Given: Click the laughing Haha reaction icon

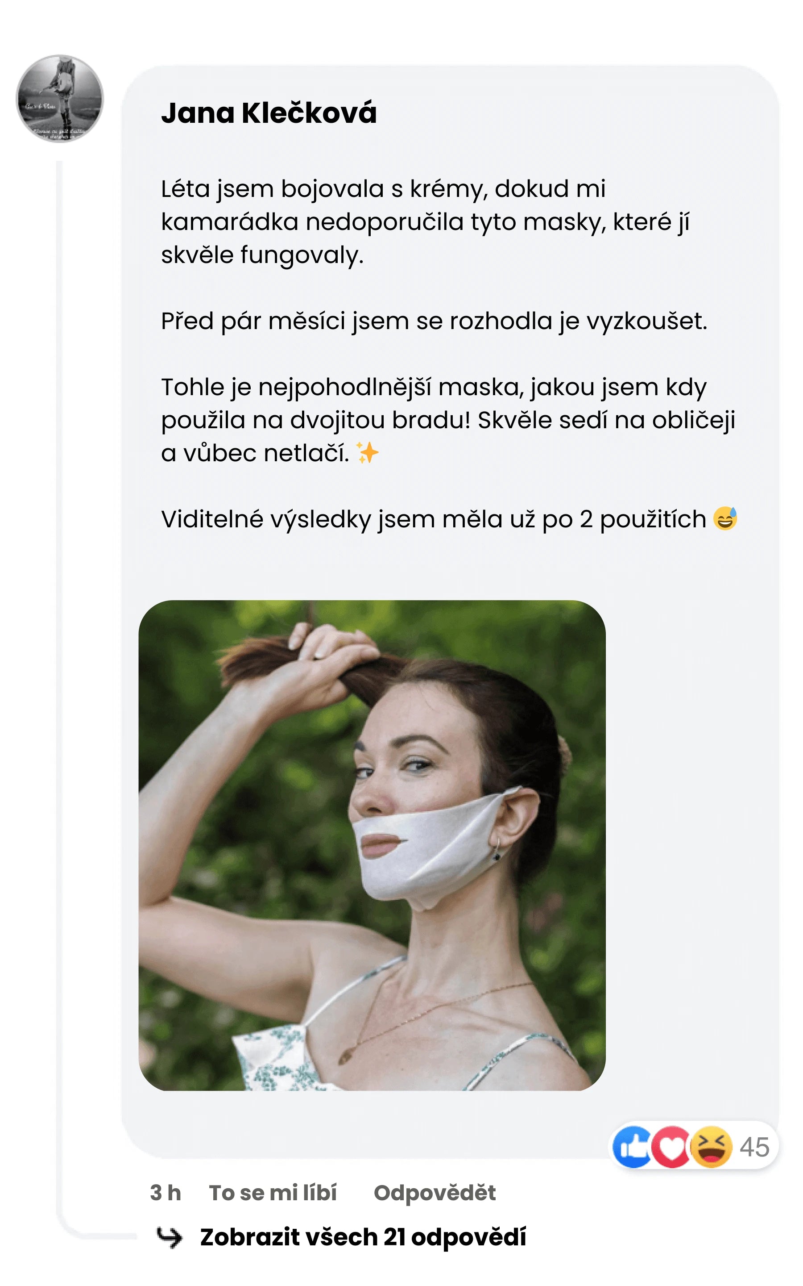Looking at the screenshot, I should click(711, 1147).
